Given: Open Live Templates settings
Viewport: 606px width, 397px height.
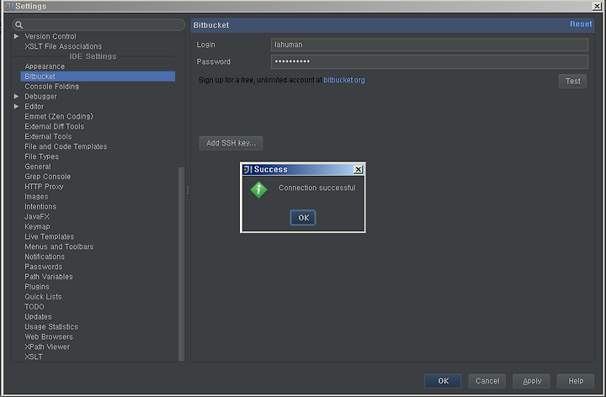Looking at the screenshot, I should click(50, 236).
